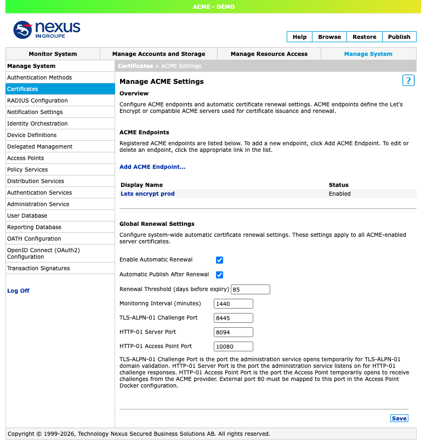Click the copyright footer text
This screenshot has height=444, width=421.
pyautogui.click(x=139, y=434)
